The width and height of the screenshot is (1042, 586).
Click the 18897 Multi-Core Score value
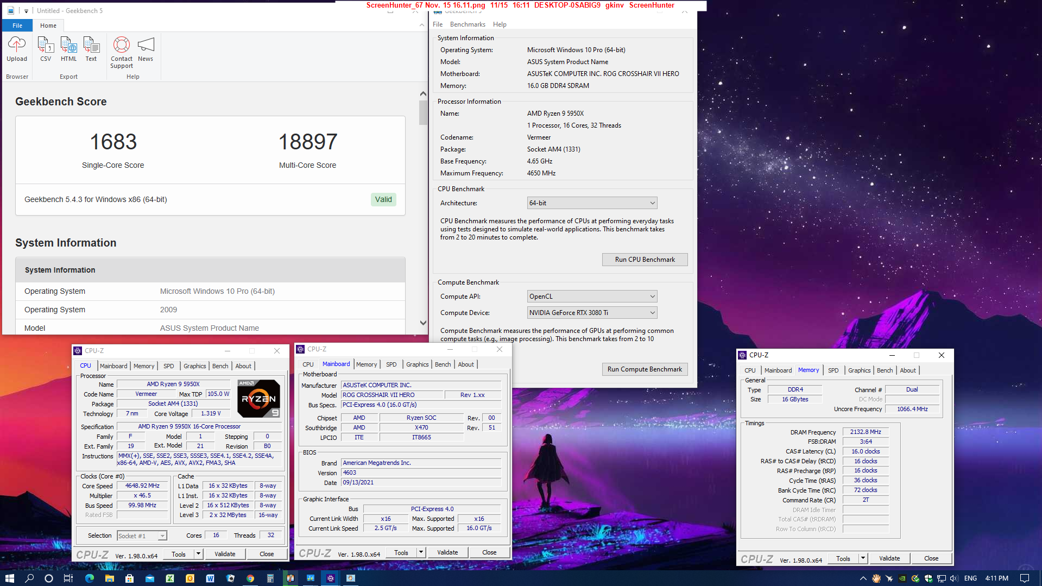[307, 142]
